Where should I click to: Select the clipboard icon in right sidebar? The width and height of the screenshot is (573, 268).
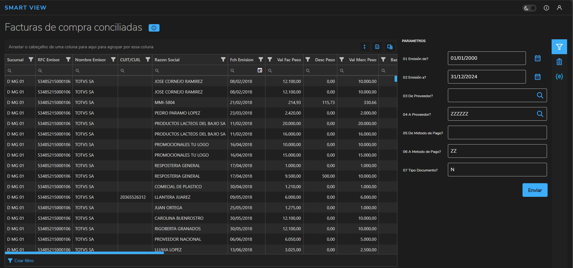pos(559,62)
